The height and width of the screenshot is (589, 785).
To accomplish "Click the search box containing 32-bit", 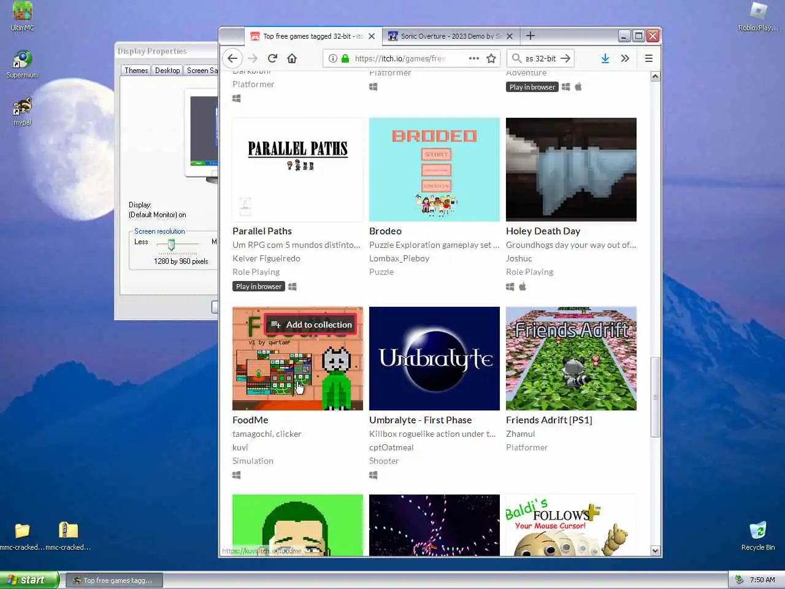I will (x=540, y=58).
